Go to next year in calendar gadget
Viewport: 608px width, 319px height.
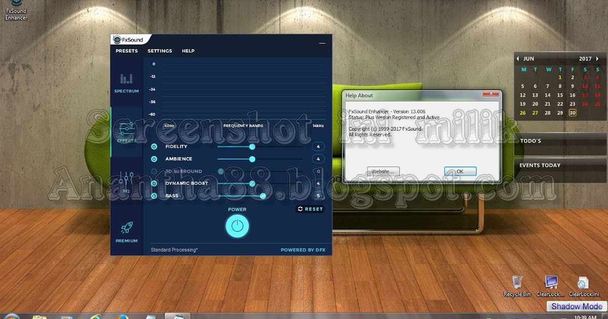598,59
